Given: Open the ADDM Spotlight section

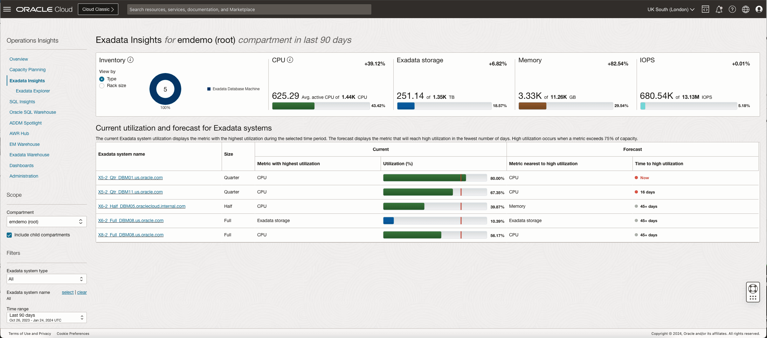Looking at the screenshot, I should click(25, 123).
